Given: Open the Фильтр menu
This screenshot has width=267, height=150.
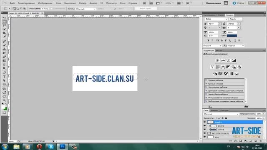Looking at the screenshot, I should 83,3.
